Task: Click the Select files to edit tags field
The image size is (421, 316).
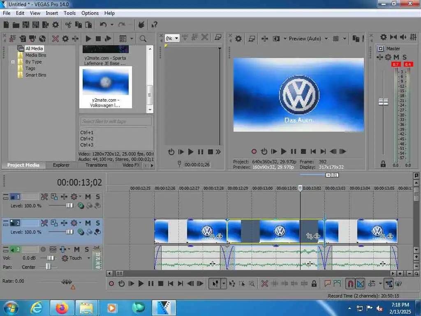Action: [116, 121]
